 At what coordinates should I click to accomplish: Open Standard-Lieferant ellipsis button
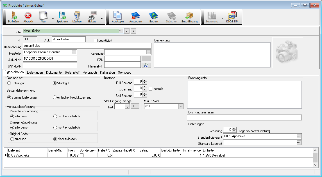299,136
